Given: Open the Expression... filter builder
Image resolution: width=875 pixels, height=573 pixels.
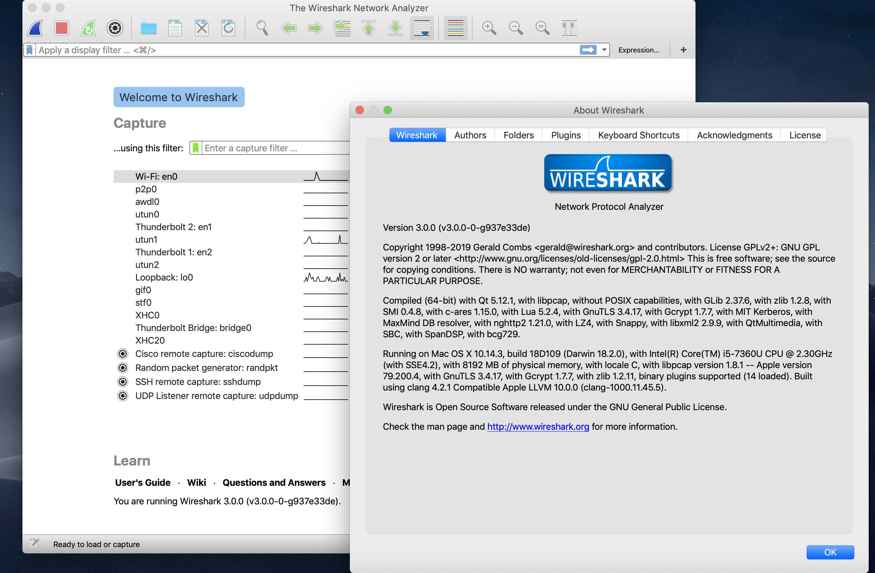Looking at the screenshot, I should (x=639, y=50).
